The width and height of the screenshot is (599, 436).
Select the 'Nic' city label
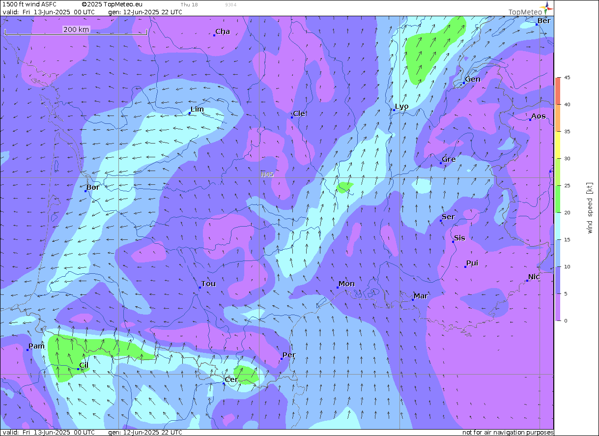(x=534, y=277)
